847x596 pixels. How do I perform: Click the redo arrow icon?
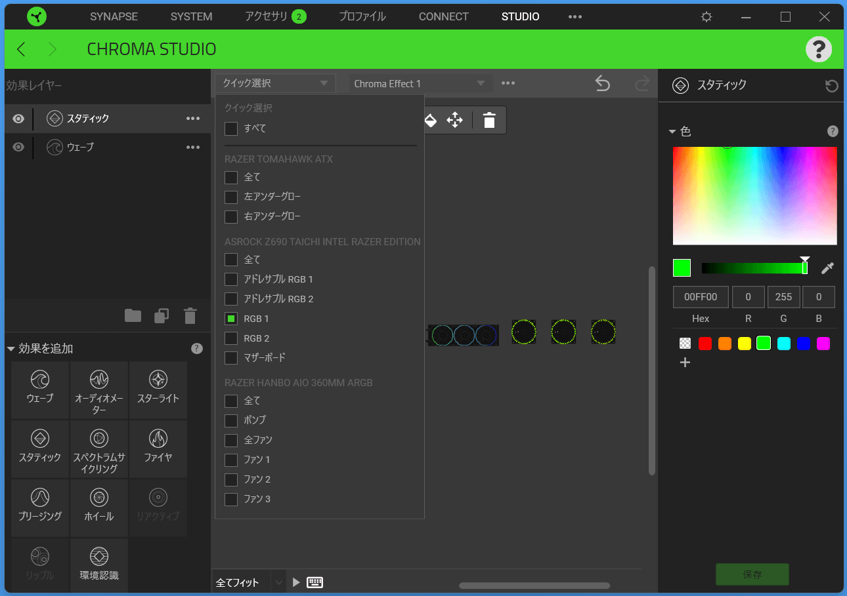point(641,83)
